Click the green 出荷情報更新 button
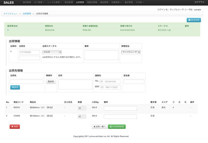The image size is (208, 143). click(x=117, y=127)
